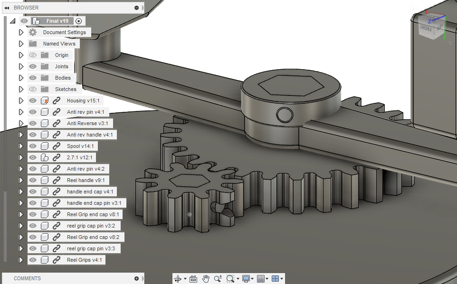Select the Zoom tool
The image size is (457, 284).
(x=217, y=278)
